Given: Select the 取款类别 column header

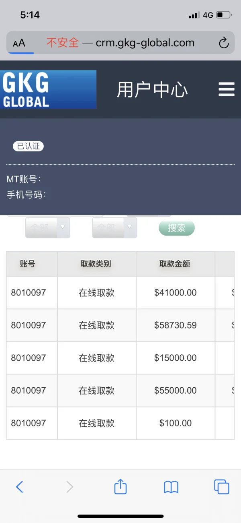Looking at the screenshot, I should coord(96,264).
